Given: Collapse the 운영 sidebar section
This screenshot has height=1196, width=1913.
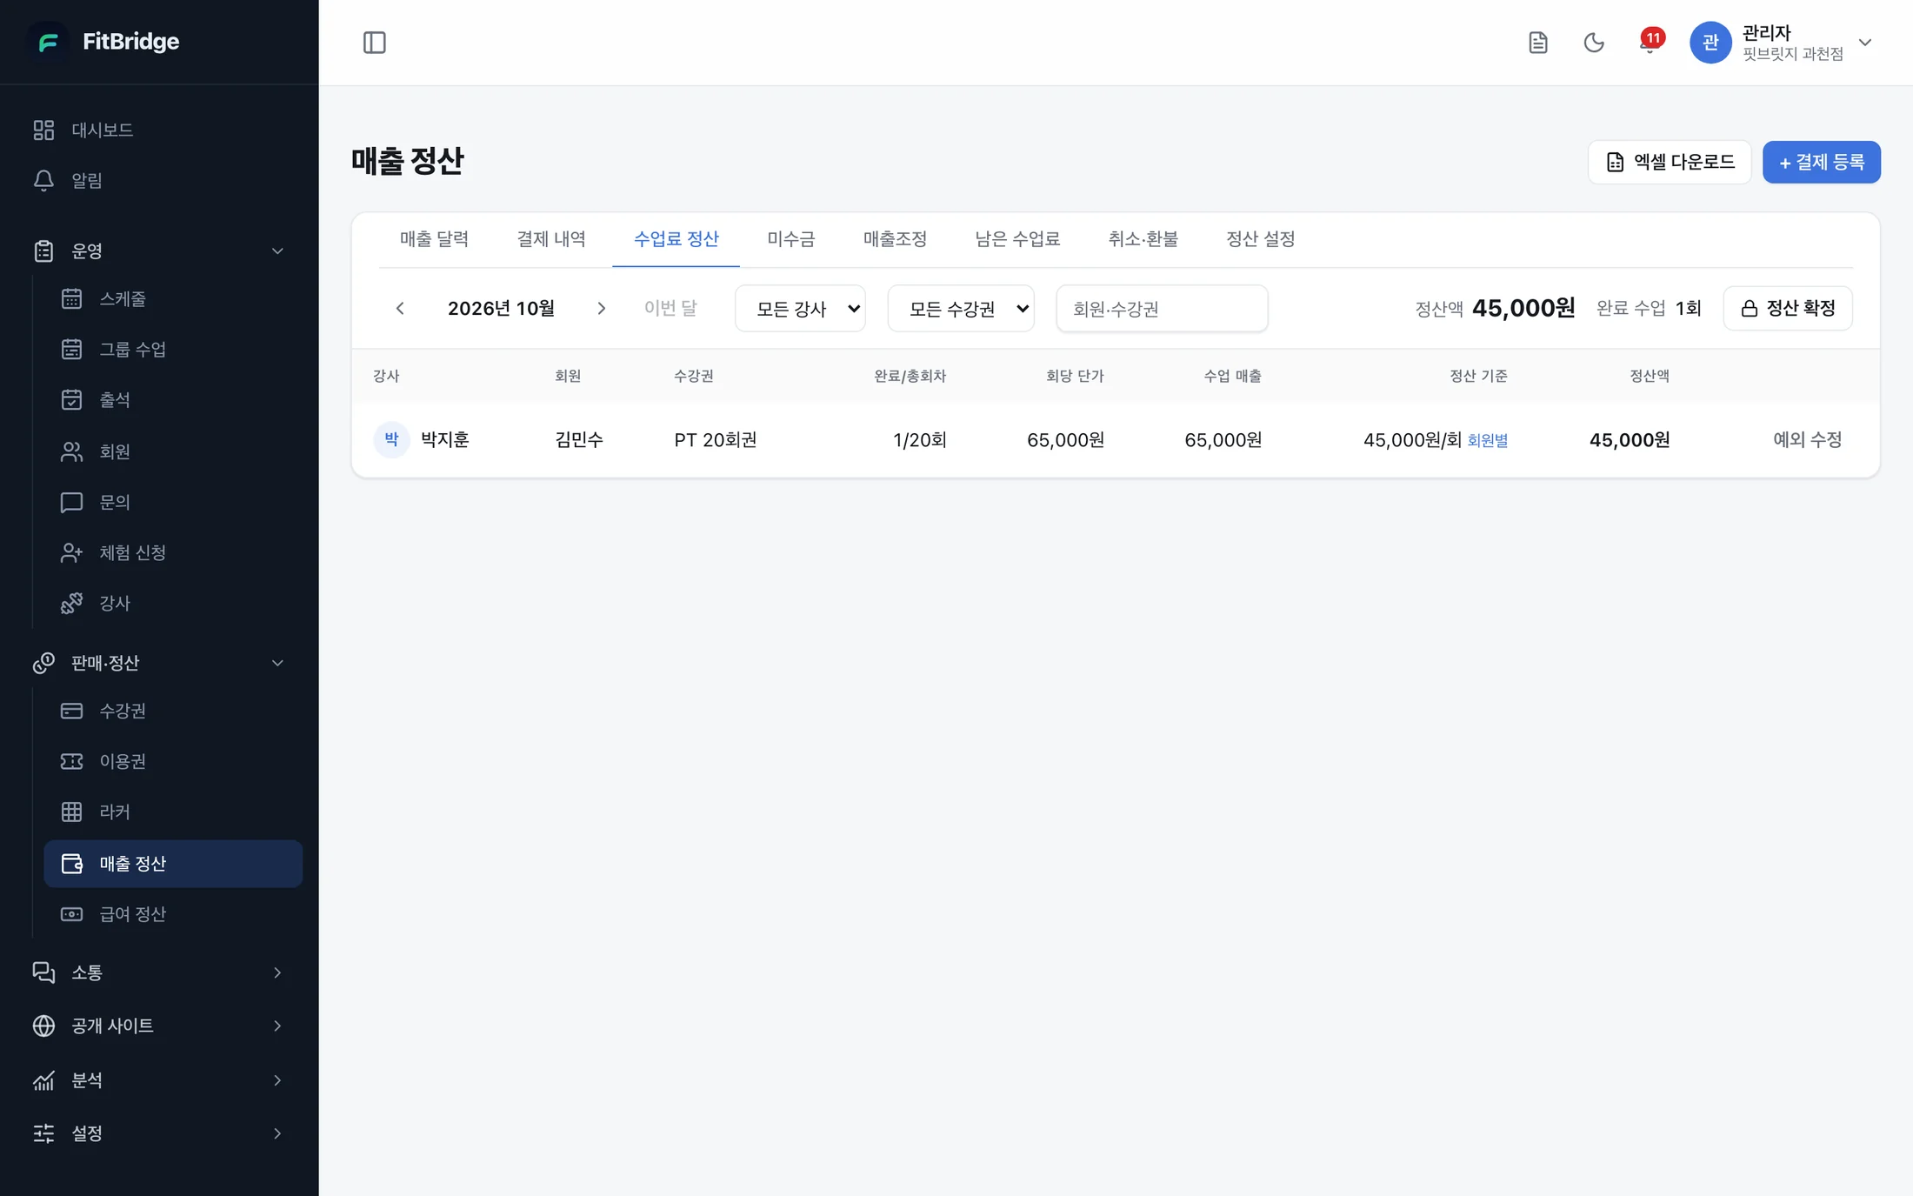Looking at the screenshot, I should tap(159, 251).
